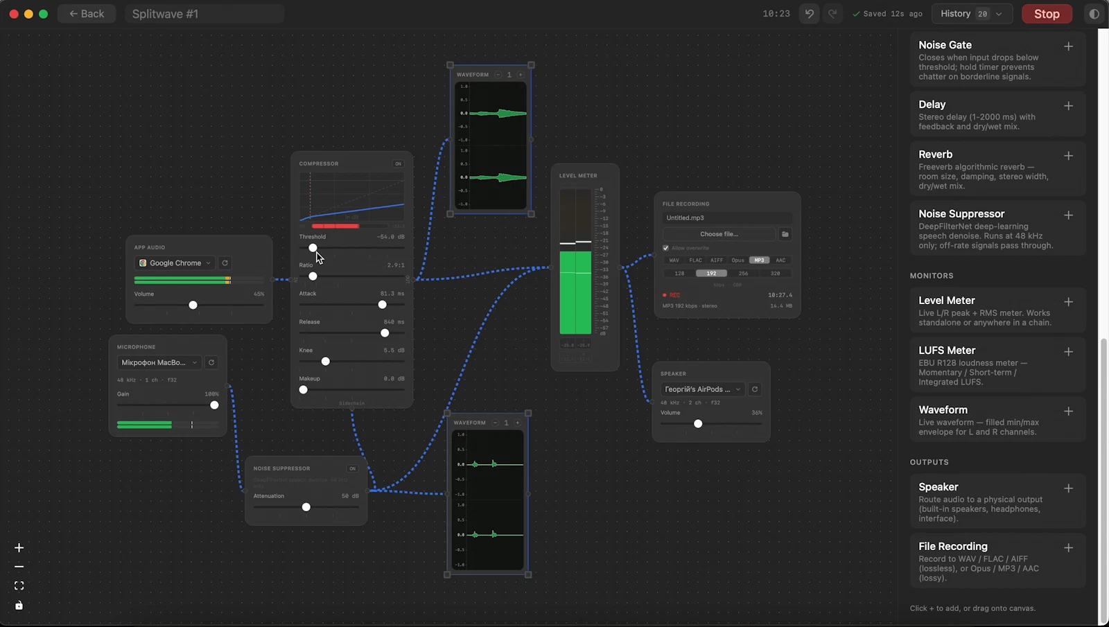
Task: Add a File Recording output from panel
Action: (x=1069, y=548)
